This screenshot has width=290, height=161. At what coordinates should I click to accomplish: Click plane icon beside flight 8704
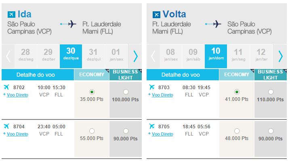click(6, 126)
